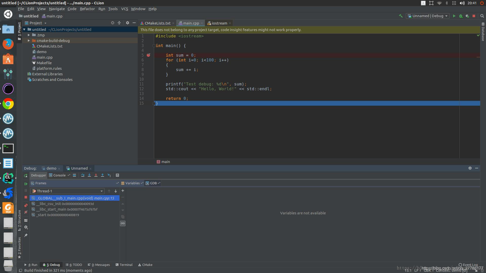
Task: Open the Terminal tool window
Action: [124, 265]
